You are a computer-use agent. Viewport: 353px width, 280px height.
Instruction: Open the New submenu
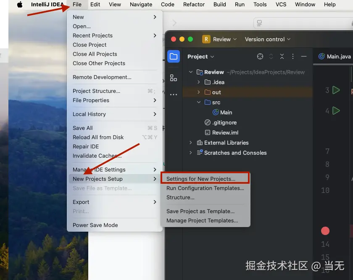(x=115, y=17)
